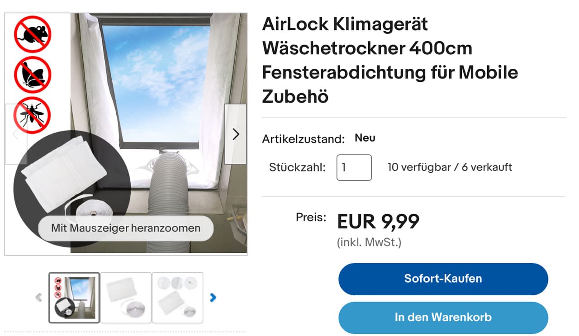This screenshot has width=579, height=336.
Task: Show the next product photo with right chevron
Action: 236,134
